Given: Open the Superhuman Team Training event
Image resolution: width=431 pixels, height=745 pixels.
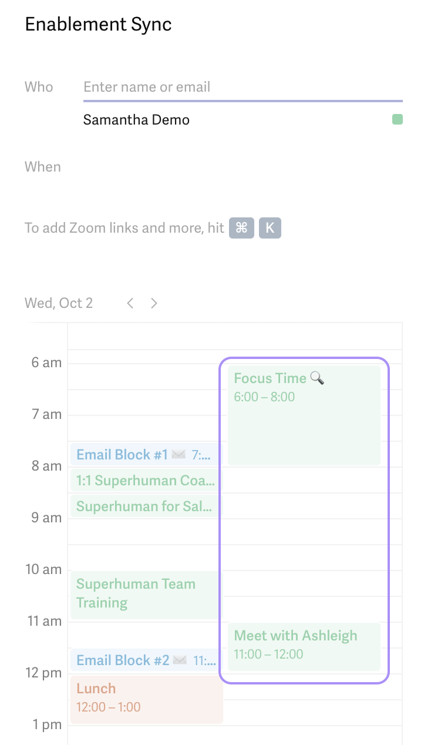Looking at the screenshot, I should (x=147, y=595).
